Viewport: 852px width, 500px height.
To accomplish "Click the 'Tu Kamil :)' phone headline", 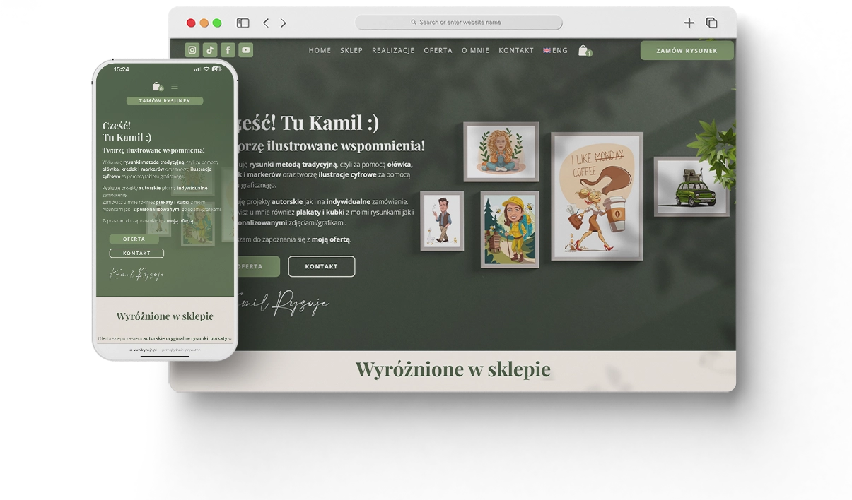I will (127, 138).
